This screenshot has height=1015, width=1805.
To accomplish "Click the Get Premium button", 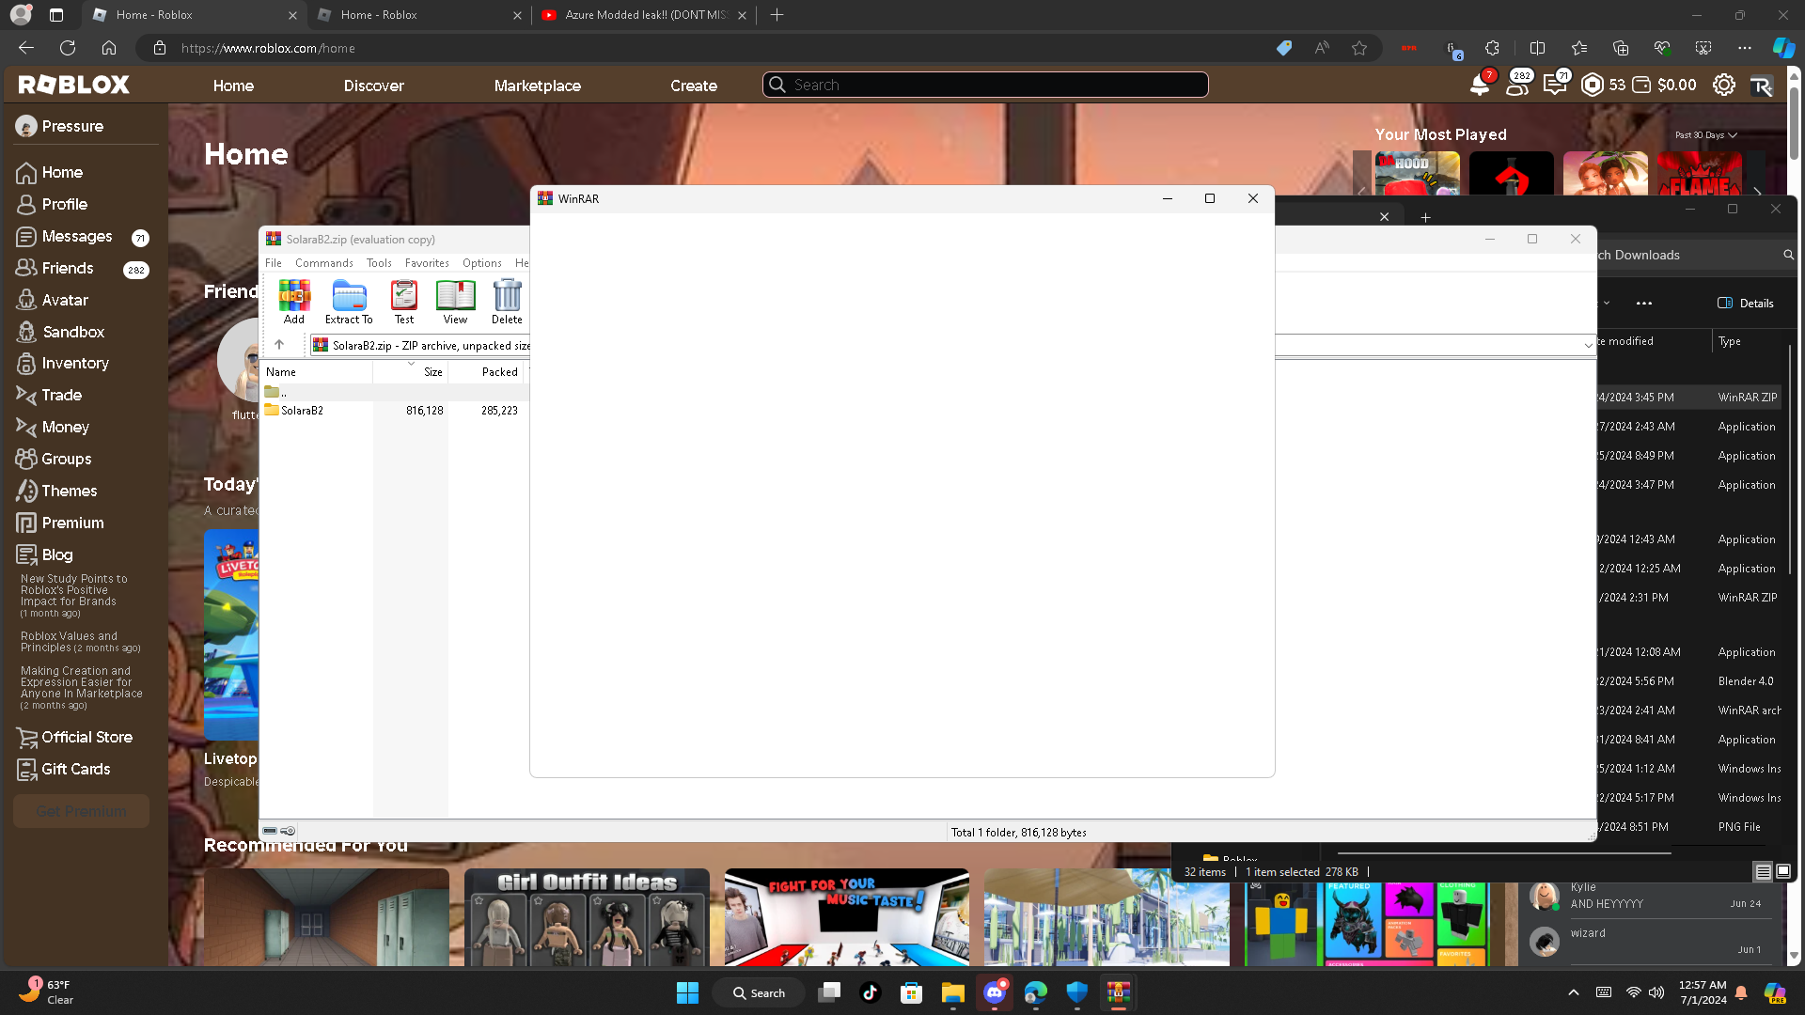I will pos(82,811).
